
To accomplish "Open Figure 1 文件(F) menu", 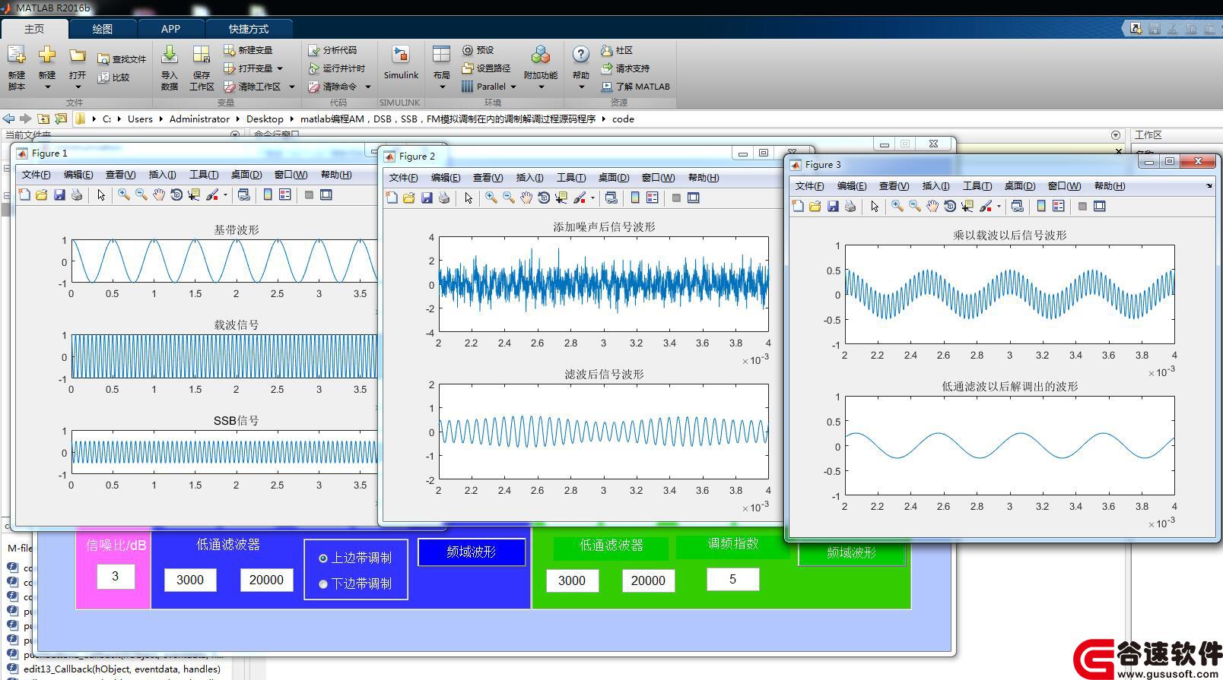I will coord(36,175).
